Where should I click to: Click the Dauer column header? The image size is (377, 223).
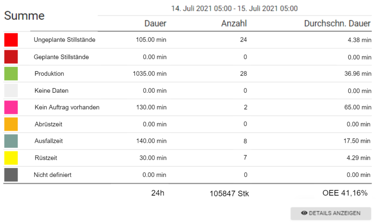tap(155, 24)
